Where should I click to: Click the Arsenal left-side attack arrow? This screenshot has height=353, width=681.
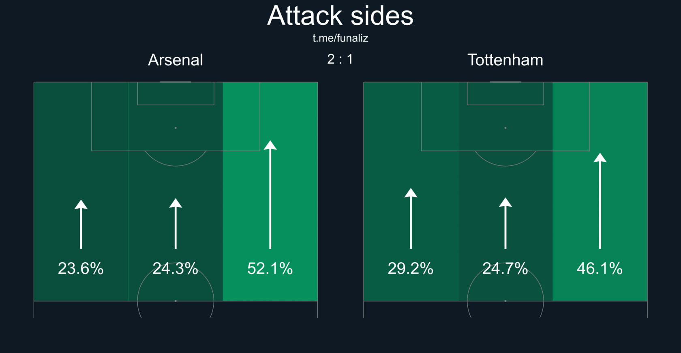[x=81, y=224]
